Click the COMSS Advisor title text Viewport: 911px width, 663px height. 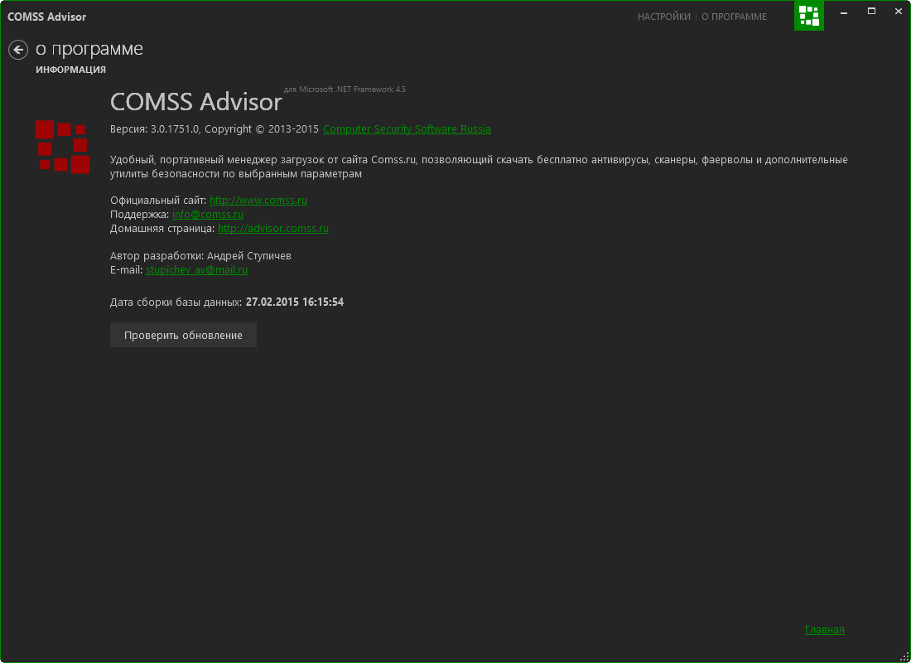pos(195,102)
